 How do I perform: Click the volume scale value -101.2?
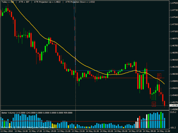point(173,128)
